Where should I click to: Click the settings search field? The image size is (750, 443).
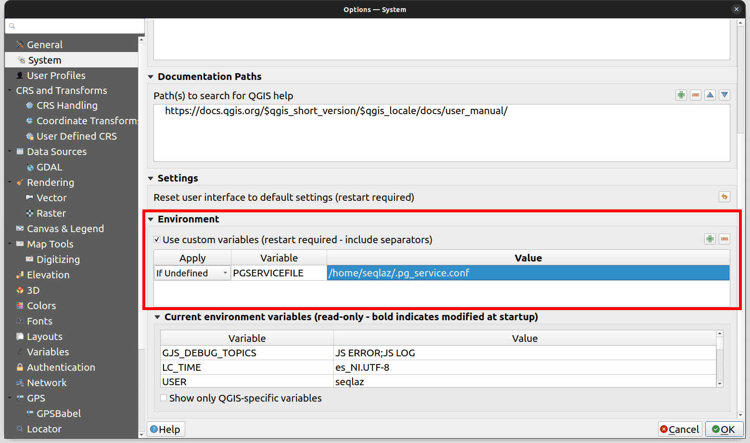coord(75,26)
